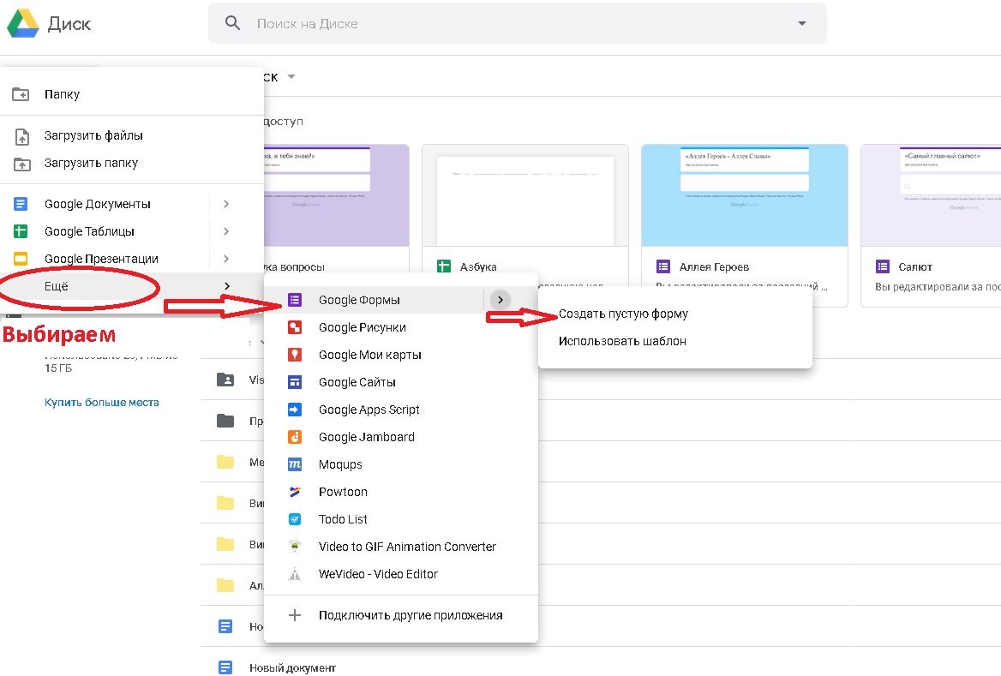Select Todo List in the submenu
Viewport: 1001px width, 676px height.
[401, 519]
